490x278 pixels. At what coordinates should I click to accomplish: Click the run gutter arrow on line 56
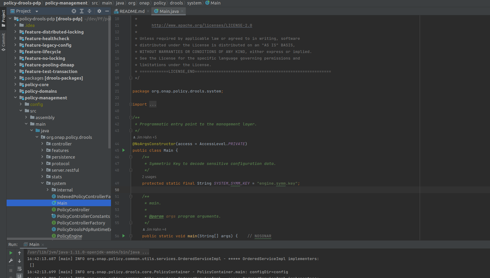124,236
